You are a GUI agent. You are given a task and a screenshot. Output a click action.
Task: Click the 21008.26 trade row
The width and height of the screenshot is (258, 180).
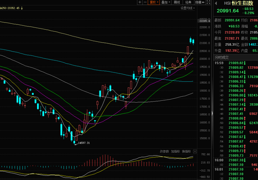[x=236, y=90]
